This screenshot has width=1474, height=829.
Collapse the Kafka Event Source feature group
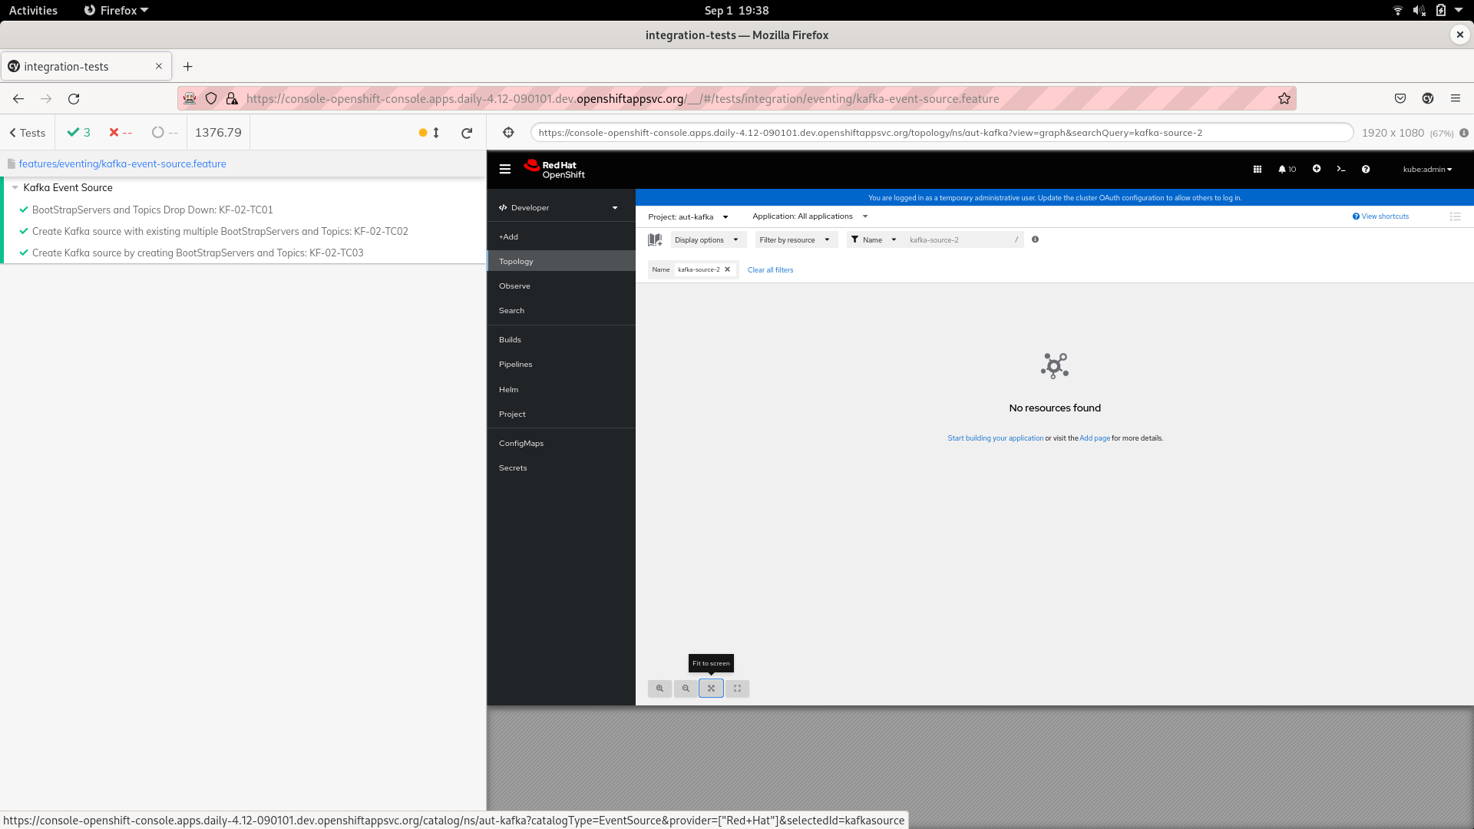tap(15, 187)
